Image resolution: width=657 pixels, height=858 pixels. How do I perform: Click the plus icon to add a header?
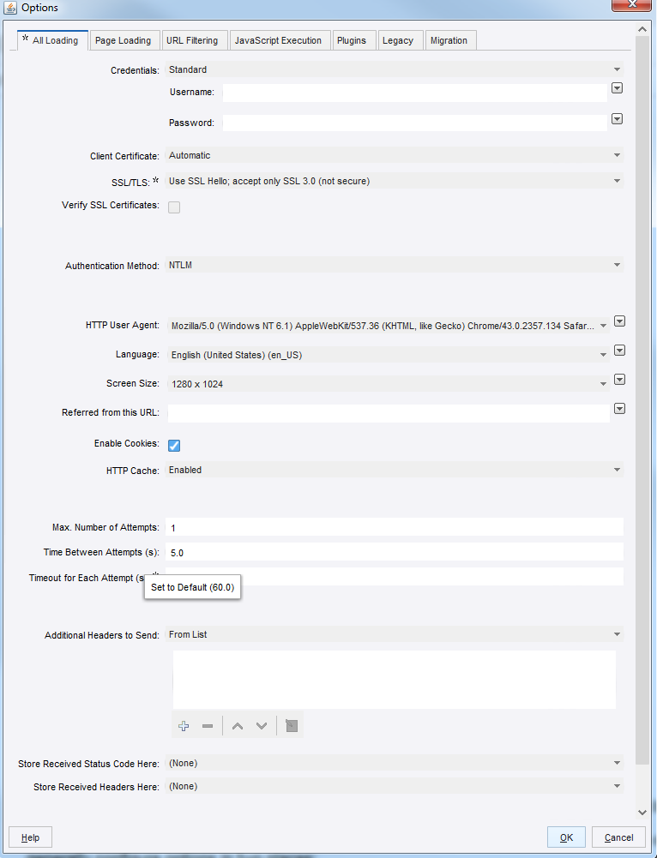tap(184, 726)
